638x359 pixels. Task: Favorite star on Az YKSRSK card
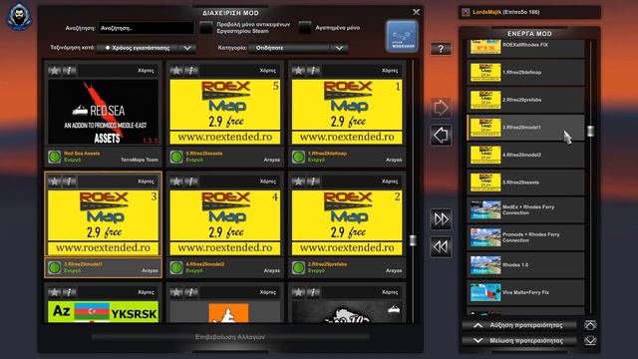pos(54,292)
